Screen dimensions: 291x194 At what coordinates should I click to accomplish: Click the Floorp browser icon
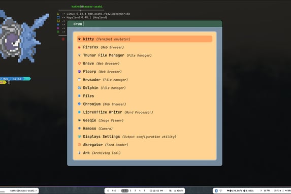[79, 72]
